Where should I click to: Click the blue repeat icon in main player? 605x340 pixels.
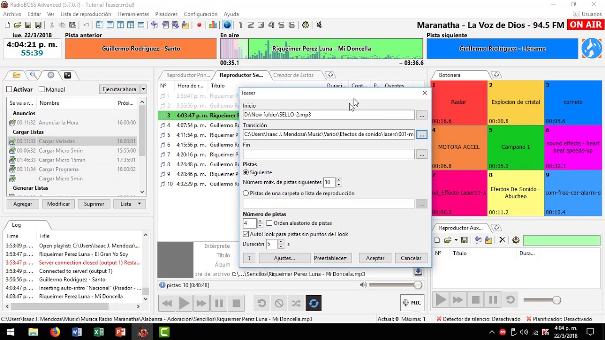tap(313, 303)
